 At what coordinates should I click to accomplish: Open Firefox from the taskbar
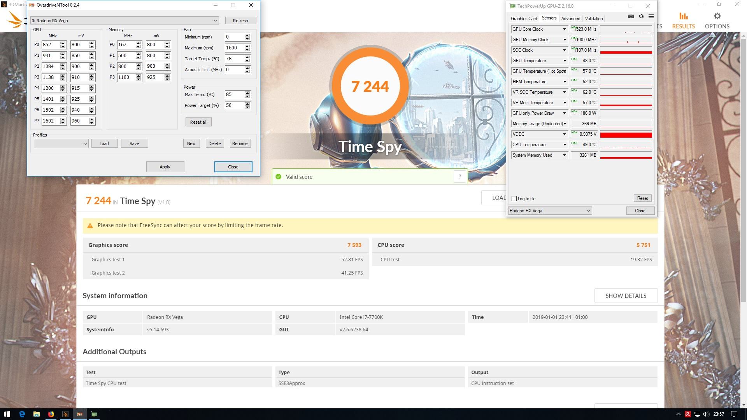pos(51,414)
